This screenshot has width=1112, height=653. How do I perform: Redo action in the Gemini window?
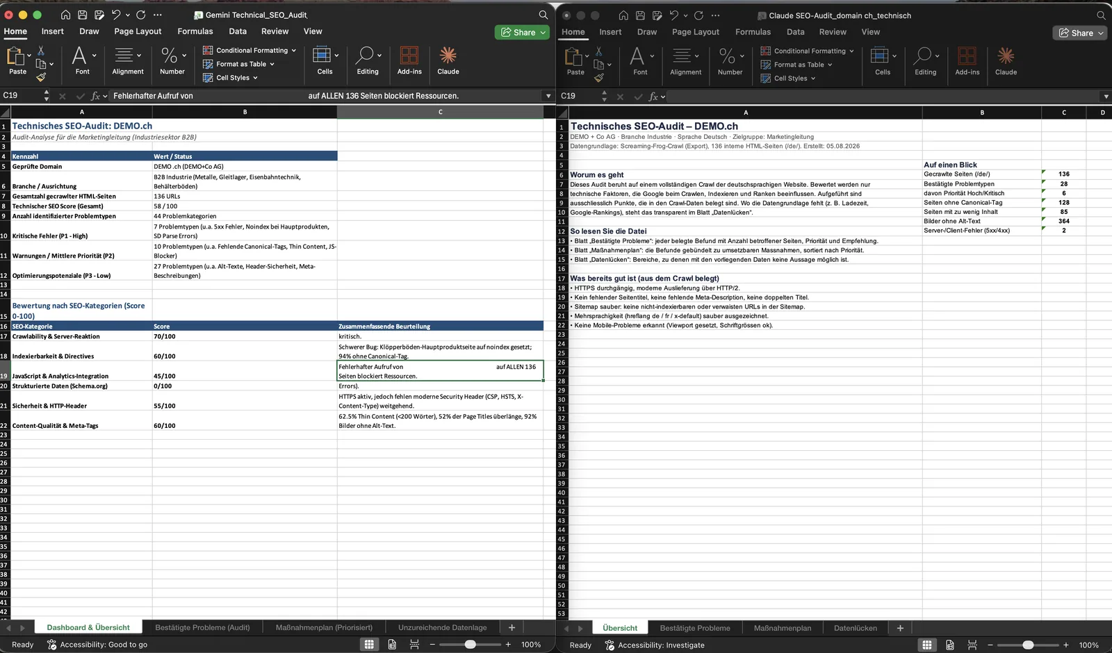click(x=141, y=15)
